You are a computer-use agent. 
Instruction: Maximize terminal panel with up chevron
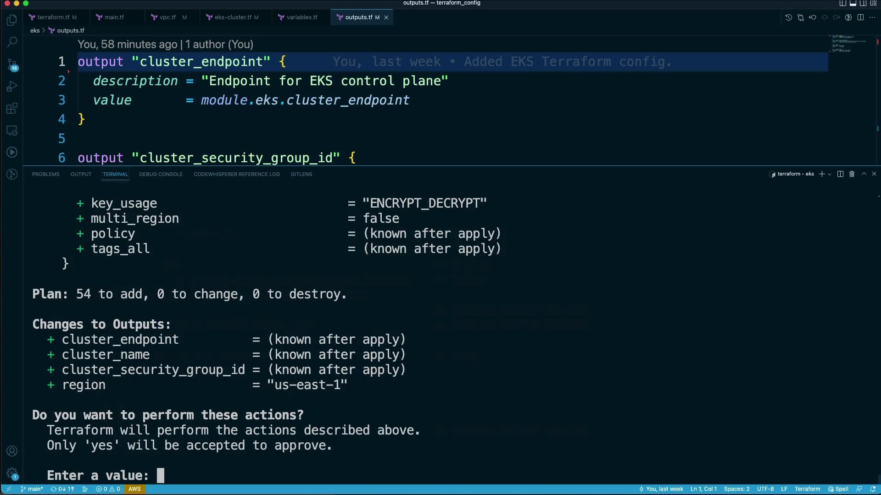[x=864, y=174]
